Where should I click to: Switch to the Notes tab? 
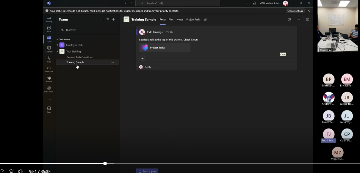click(180, 20)
